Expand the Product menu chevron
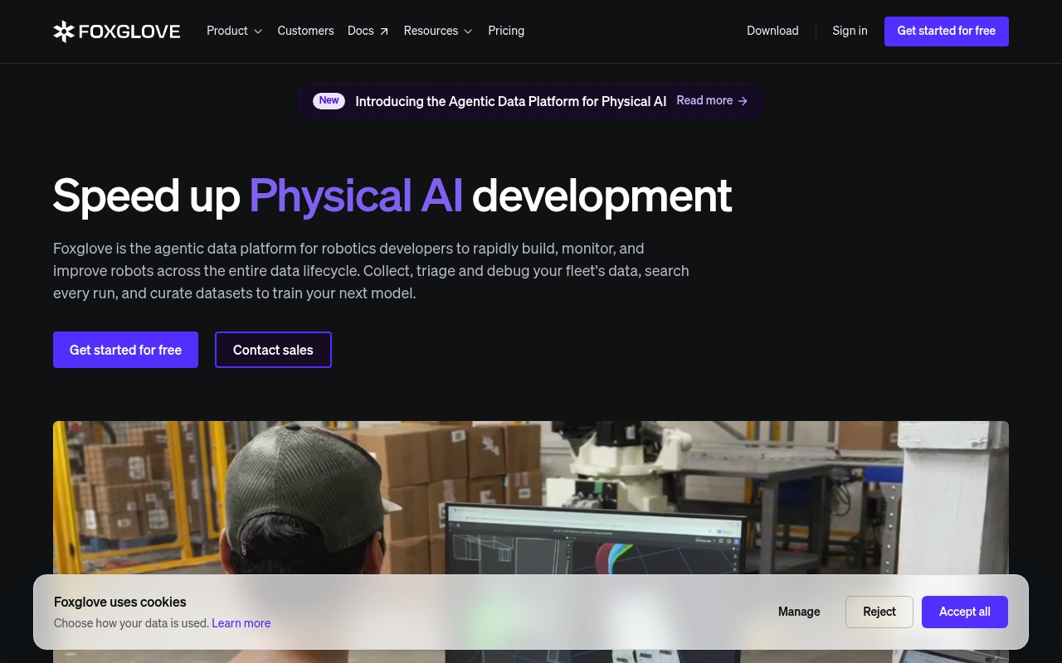The width and height of the screenshot is (1062, 663). pos(258,31)
